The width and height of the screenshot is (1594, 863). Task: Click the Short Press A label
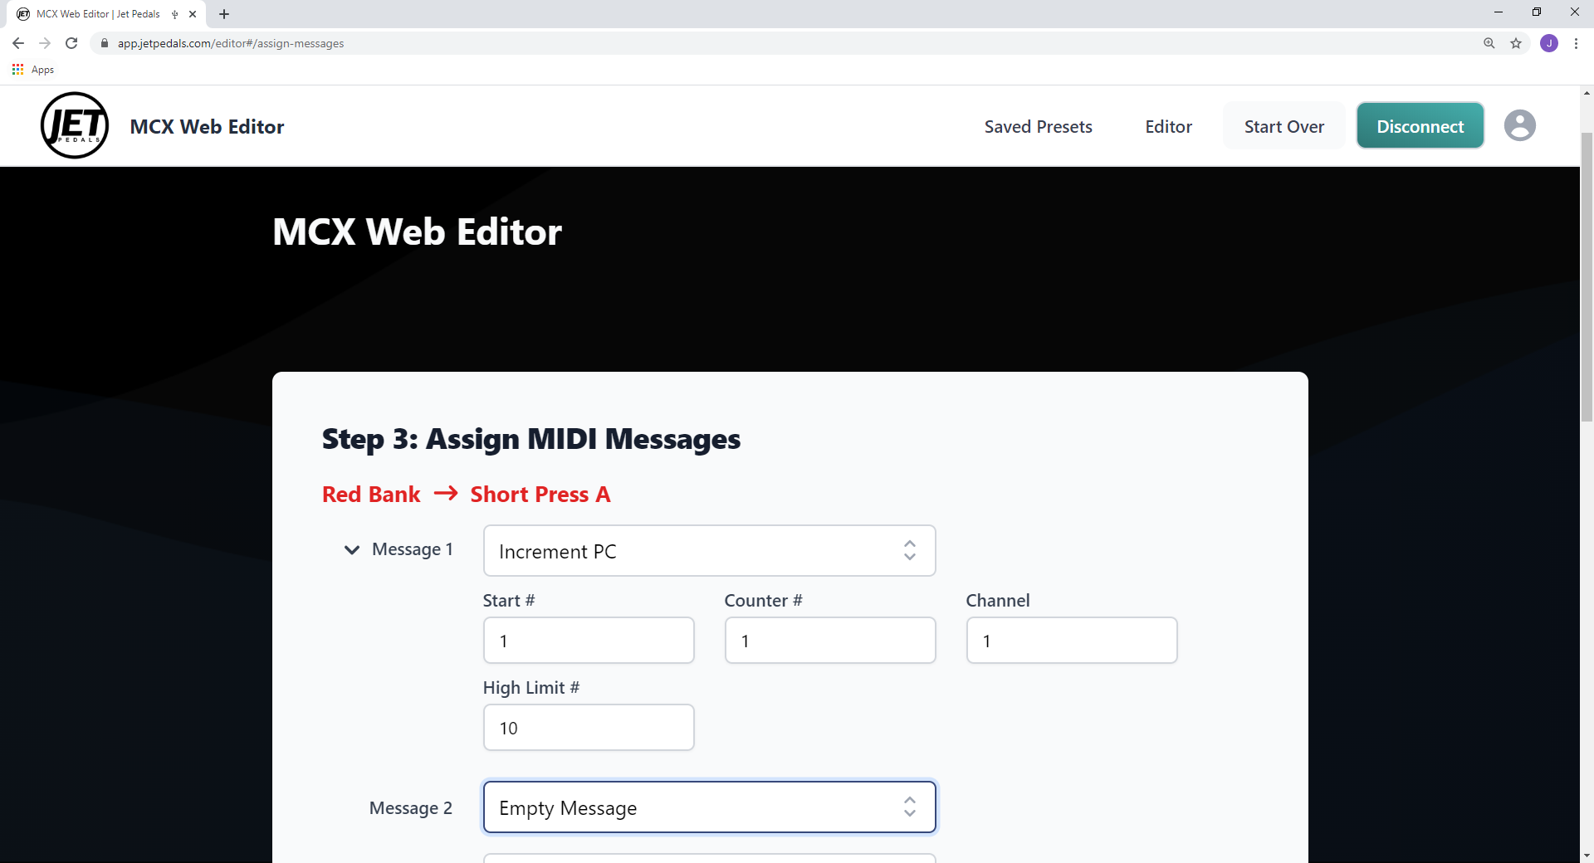tap(540, 495)
